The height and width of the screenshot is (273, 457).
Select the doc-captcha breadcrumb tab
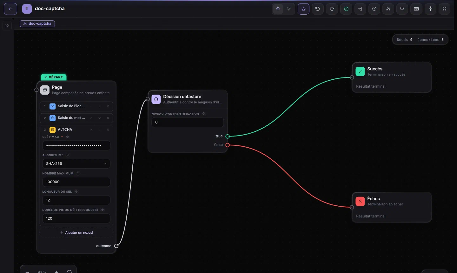tap(37, 23)
